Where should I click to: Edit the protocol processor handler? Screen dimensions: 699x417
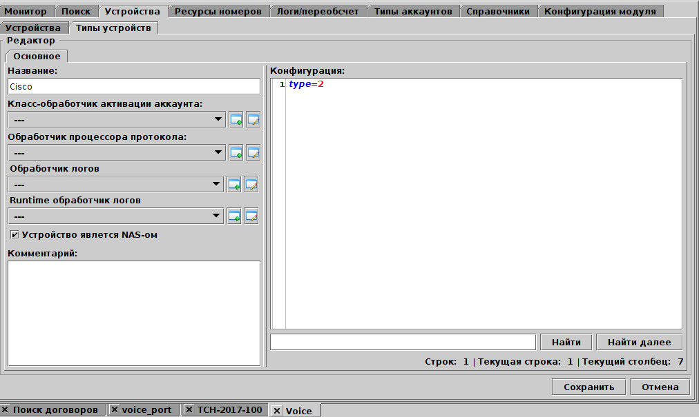coord(253,152)
